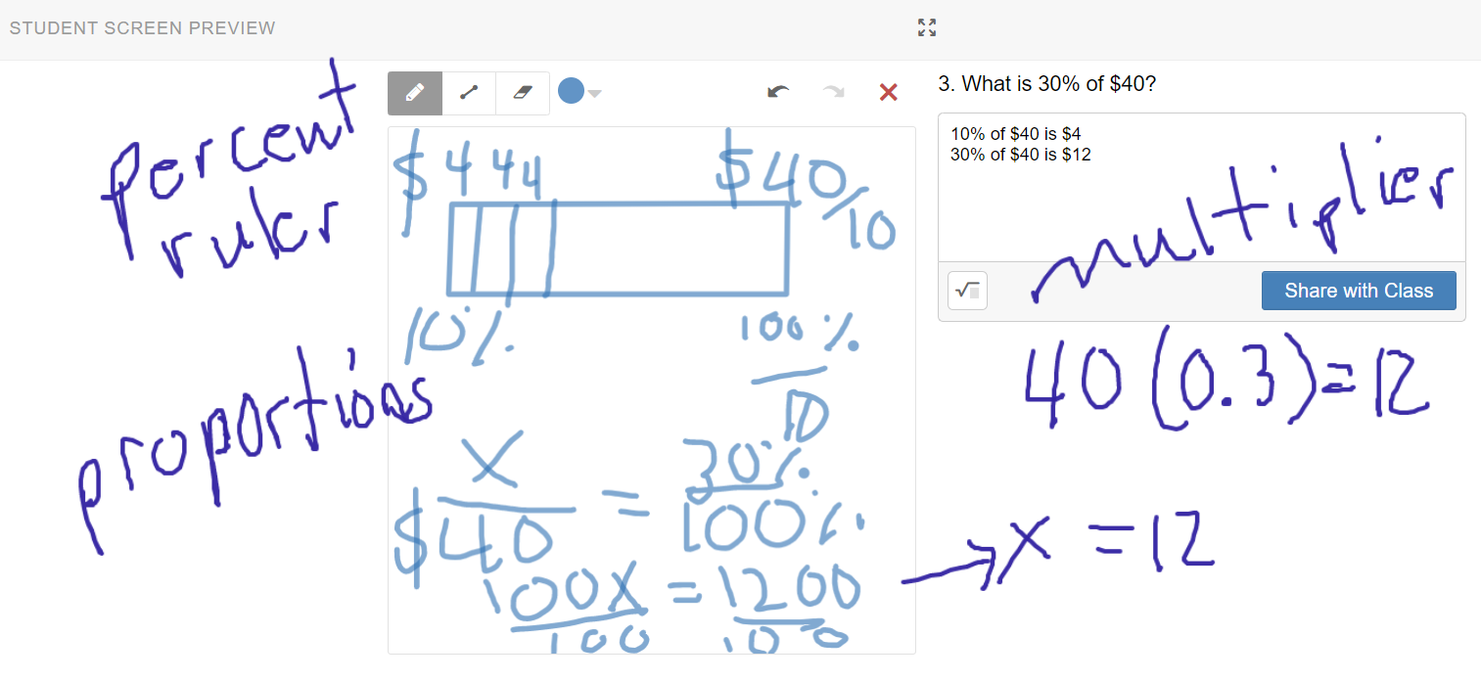Click the STUDENT SCREEN PREVIEW header
1481x681 pixels.
tap(142, 27)
